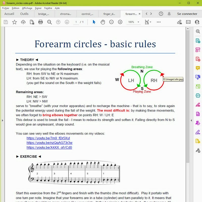202x202 pixels.
Task: Collapse the right tools pane arrow
Action: (x=191, y=121)
